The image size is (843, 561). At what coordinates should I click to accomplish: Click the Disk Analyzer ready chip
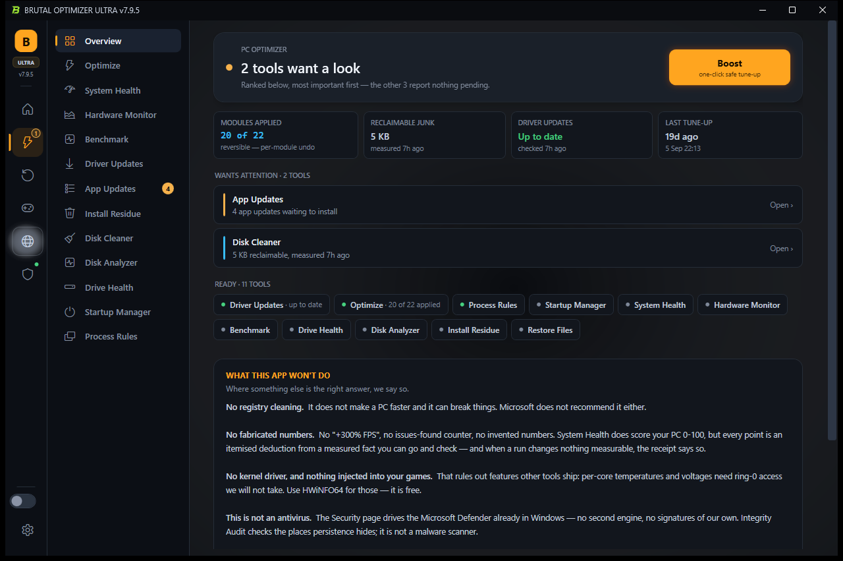391,330
